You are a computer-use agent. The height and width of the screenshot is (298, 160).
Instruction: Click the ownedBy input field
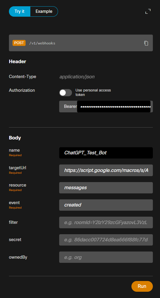tap(106, 257)
